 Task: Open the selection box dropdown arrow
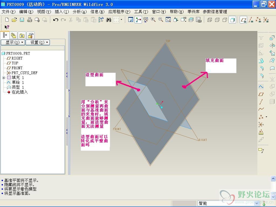pyautogui.click(x=121, y=20)
